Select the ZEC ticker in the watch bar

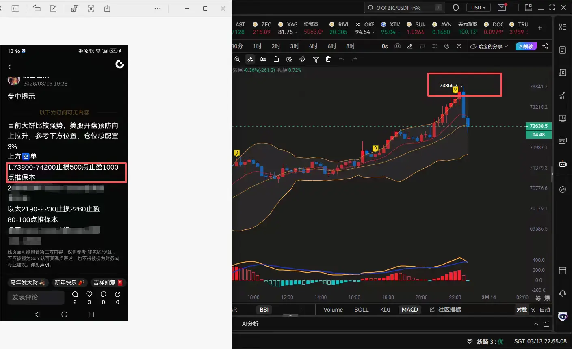(262, 28)
